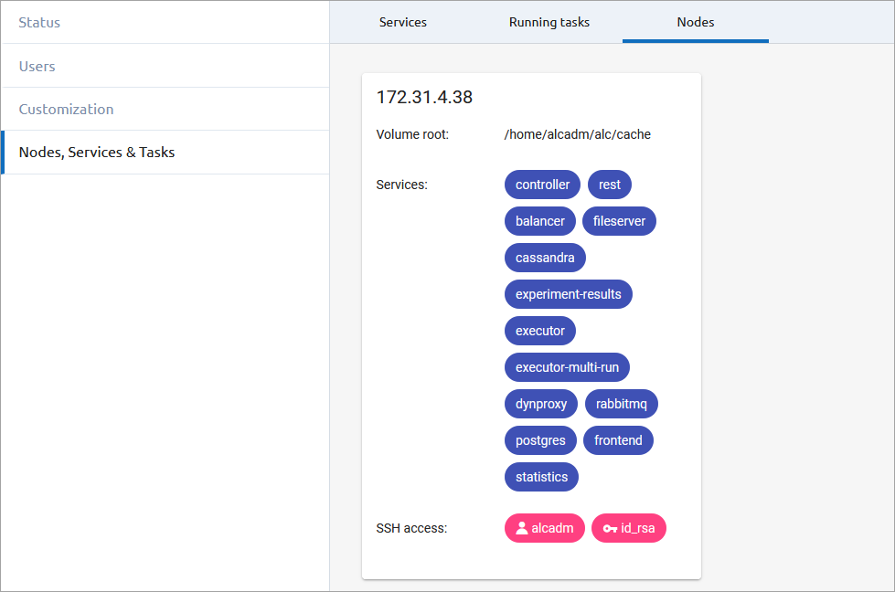Click the rest service chip
895x592 pixels.
[610, 185]
